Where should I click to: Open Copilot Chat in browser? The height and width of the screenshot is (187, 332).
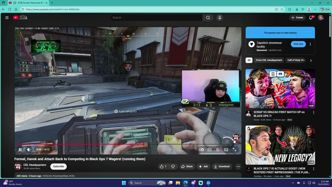pos(325,9)
